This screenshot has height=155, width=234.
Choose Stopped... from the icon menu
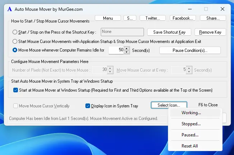point(195,124)
